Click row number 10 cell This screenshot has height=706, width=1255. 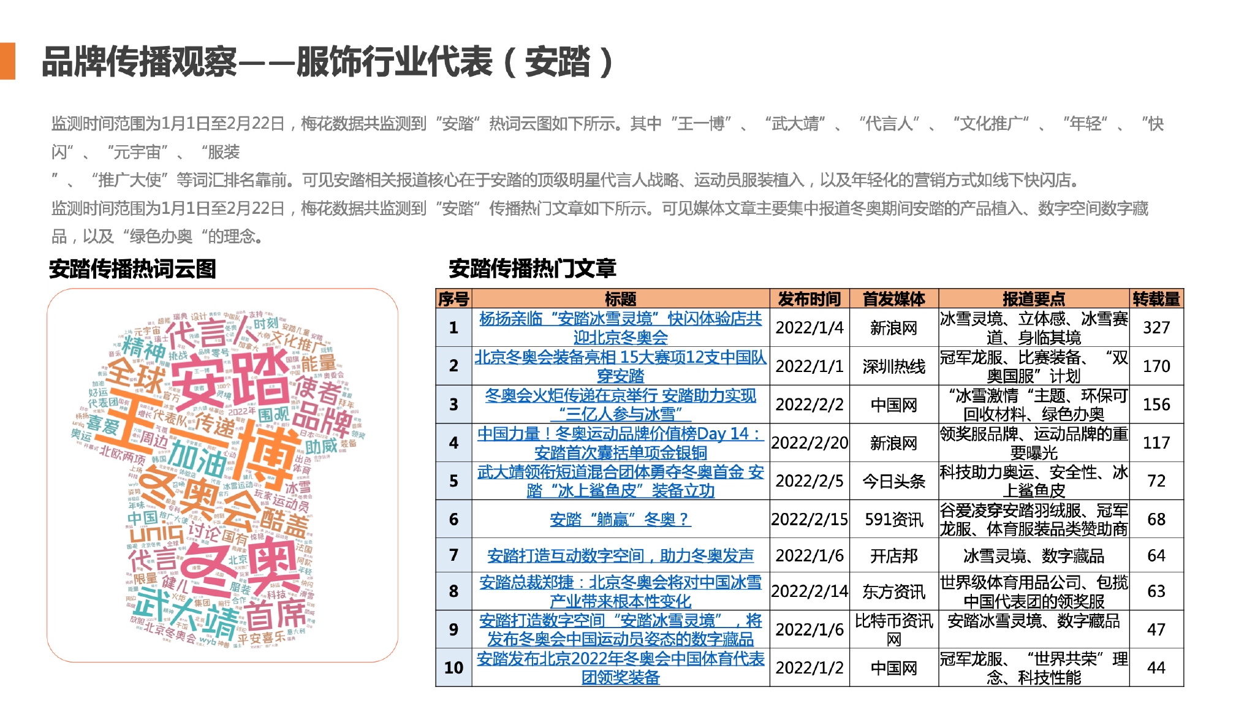(453, 667)
